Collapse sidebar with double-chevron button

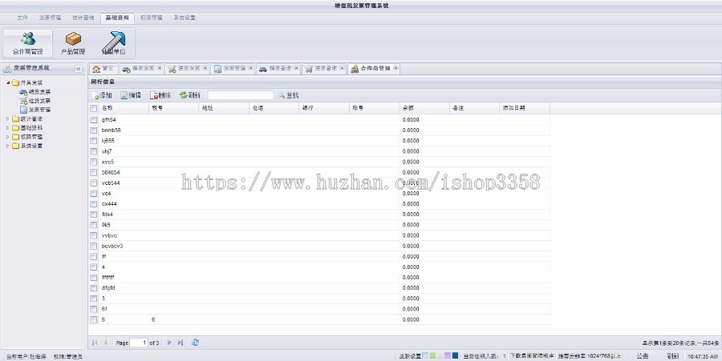pyautogui.click(x=79, y=69)
